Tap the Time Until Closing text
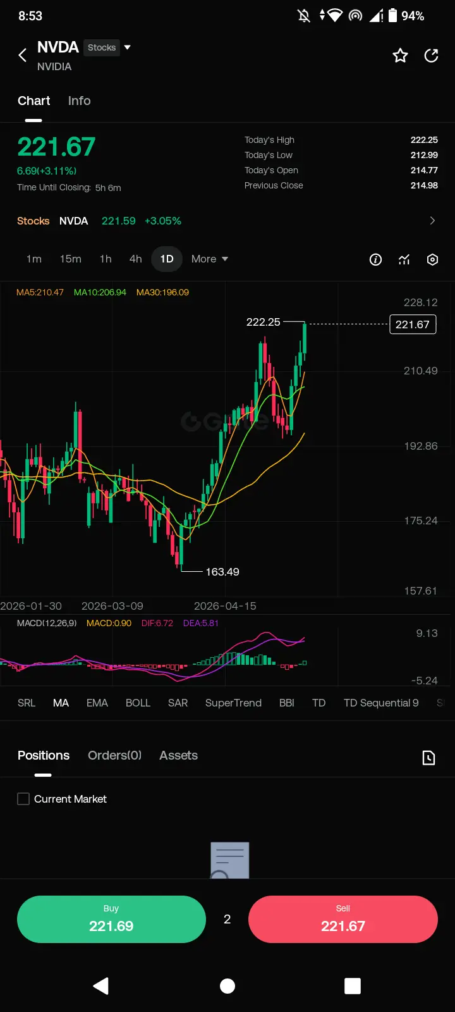Screen dimensions: 455x1012 [69, 188]
